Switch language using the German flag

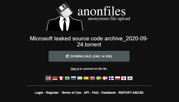55,78
